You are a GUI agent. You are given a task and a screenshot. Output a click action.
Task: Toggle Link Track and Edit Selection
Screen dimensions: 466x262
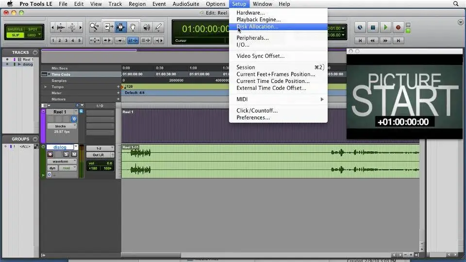(x=146, y=40)
